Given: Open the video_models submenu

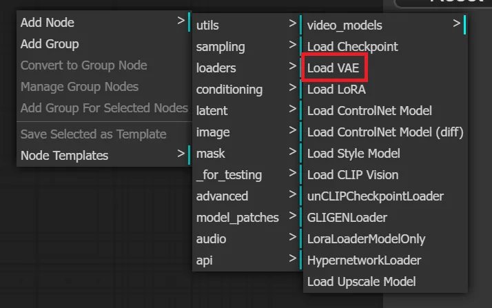Looking at the screenshot, I should click(383, 25).
